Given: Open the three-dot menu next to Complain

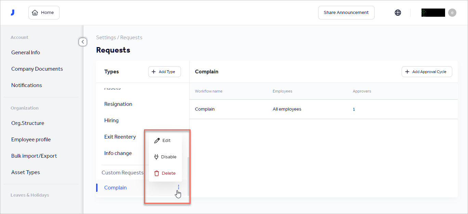Looking at the screenshot, I should (178, 187).
